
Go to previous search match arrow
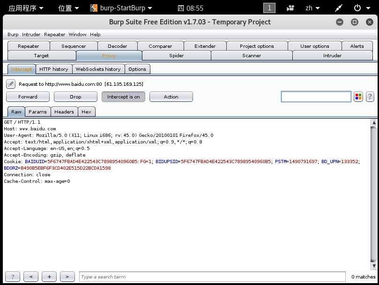[31, 277]
